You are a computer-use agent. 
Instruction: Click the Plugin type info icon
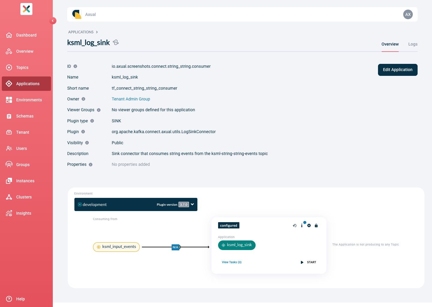click(92, 121)
